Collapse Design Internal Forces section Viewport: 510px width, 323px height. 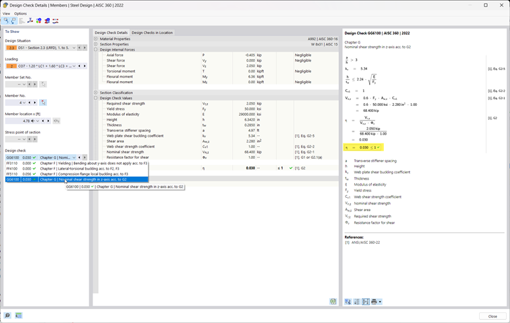click(x=95, y=50)
